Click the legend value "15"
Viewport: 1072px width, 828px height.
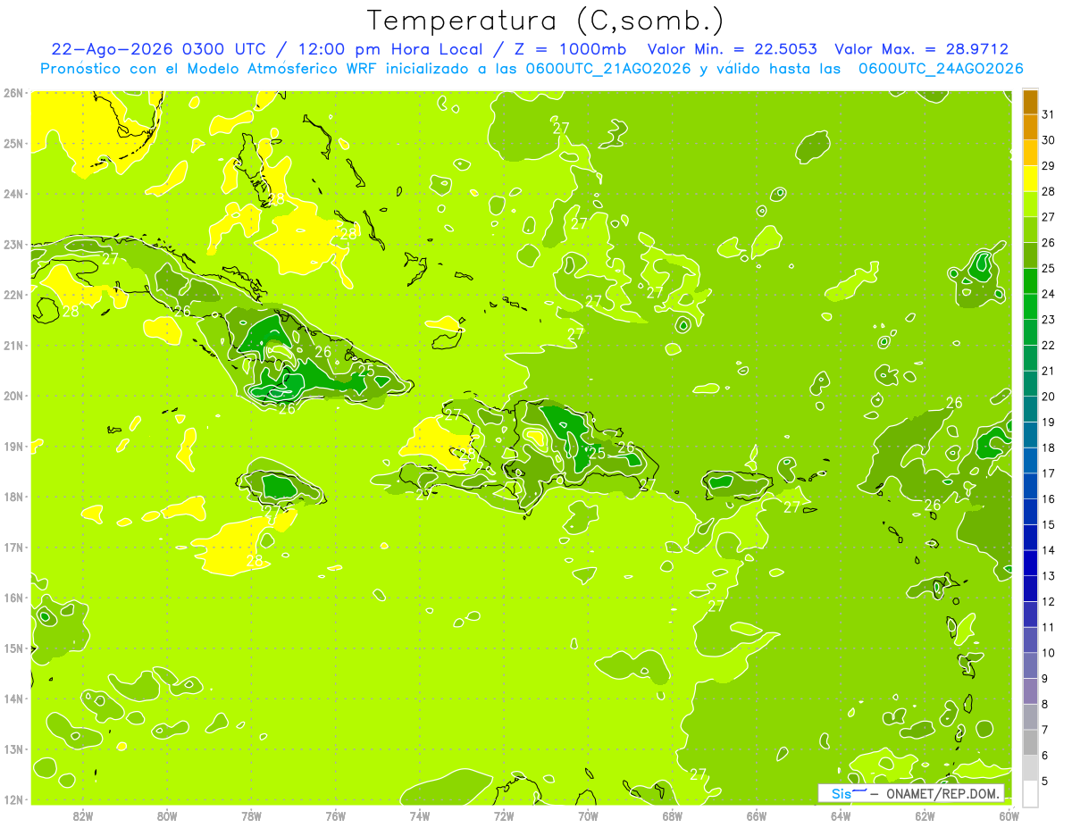pyautogui.click(x=1049, y=525)
